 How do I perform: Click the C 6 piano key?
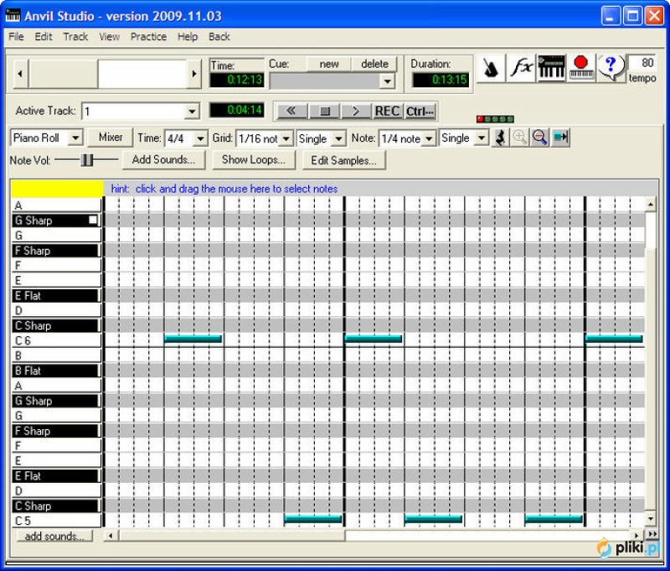click(56, 340)
